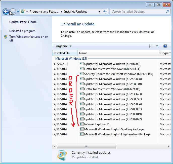Select text Internet Explorer 11
This screenshot has height=164, width=173.
[x=97, y=124]
